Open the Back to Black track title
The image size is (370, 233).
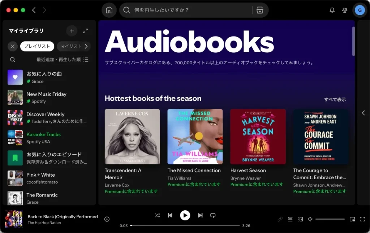tap(63, 216)
